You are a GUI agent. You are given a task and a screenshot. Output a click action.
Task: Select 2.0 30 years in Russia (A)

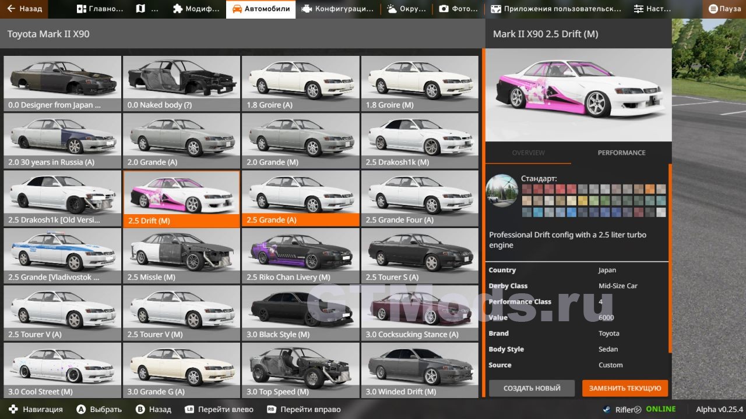coord(62,141)
